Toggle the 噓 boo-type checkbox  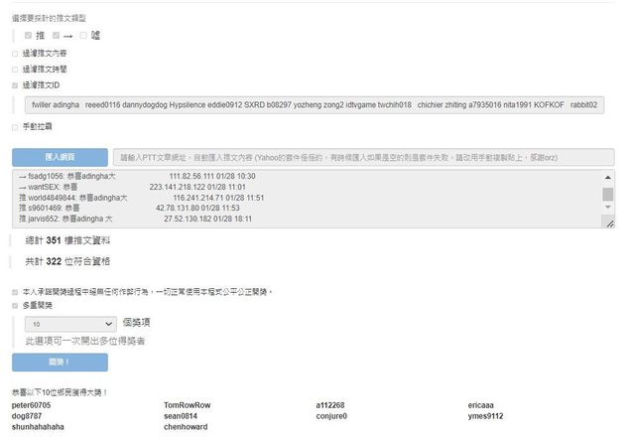coord(82,36)
